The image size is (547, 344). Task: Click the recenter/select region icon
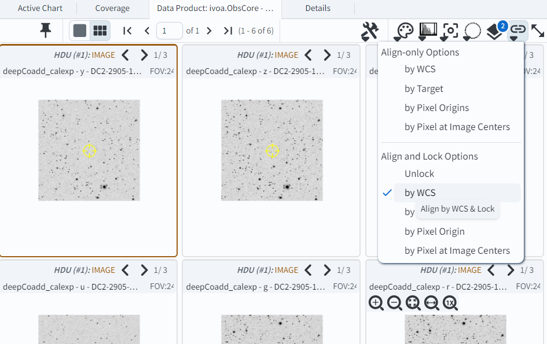click(450, 31)
